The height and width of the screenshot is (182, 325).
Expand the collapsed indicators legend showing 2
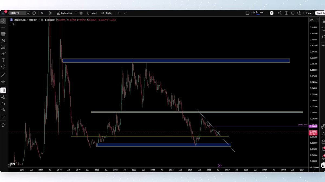[x=13, y=24]
